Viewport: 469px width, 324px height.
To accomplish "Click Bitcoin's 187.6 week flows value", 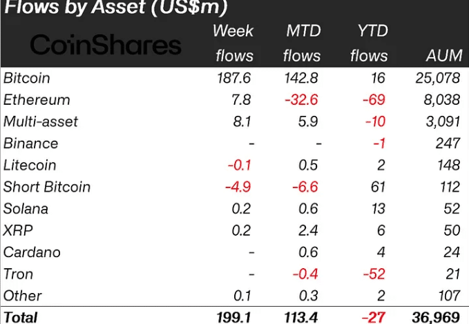I will point(234,78).
